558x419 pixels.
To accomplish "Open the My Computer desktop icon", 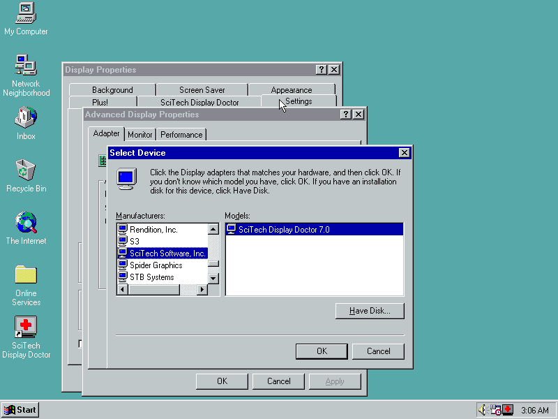I will pos(26,13).
